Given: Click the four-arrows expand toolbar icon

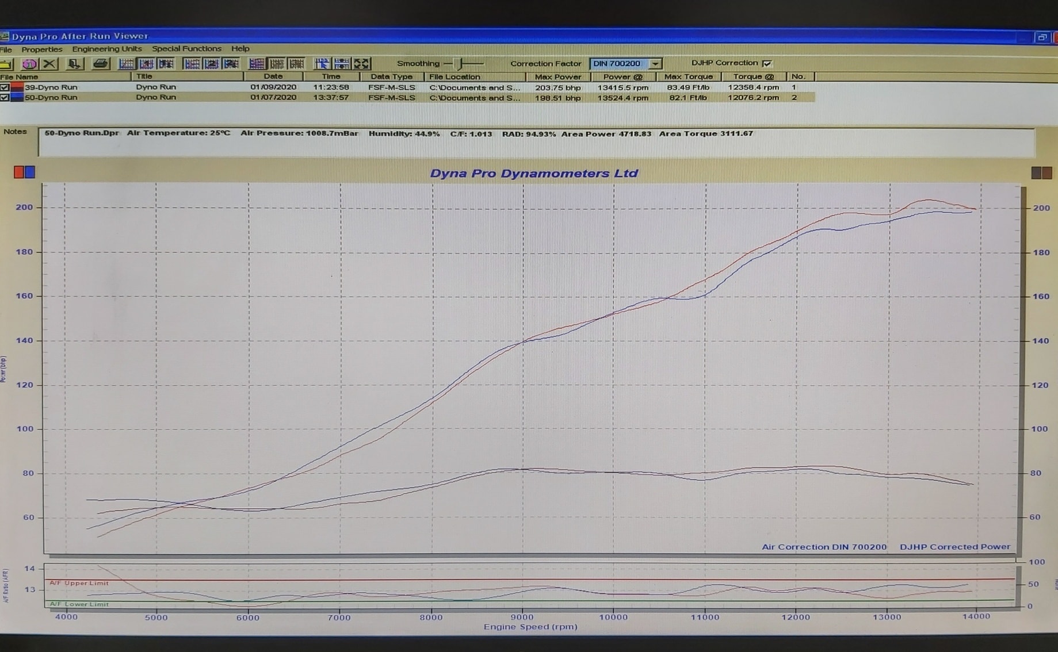Looking at the screenshot, I should tap(362, 64).
